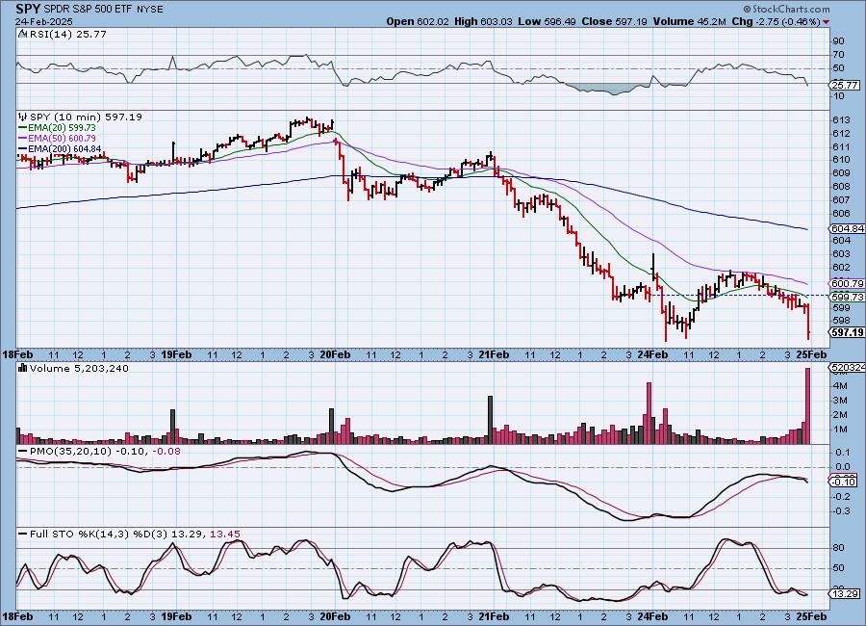The image size is (866, 626).
Task: Click the EMA(50) 600.79 legend text
Action: click(x=62, y=139)
